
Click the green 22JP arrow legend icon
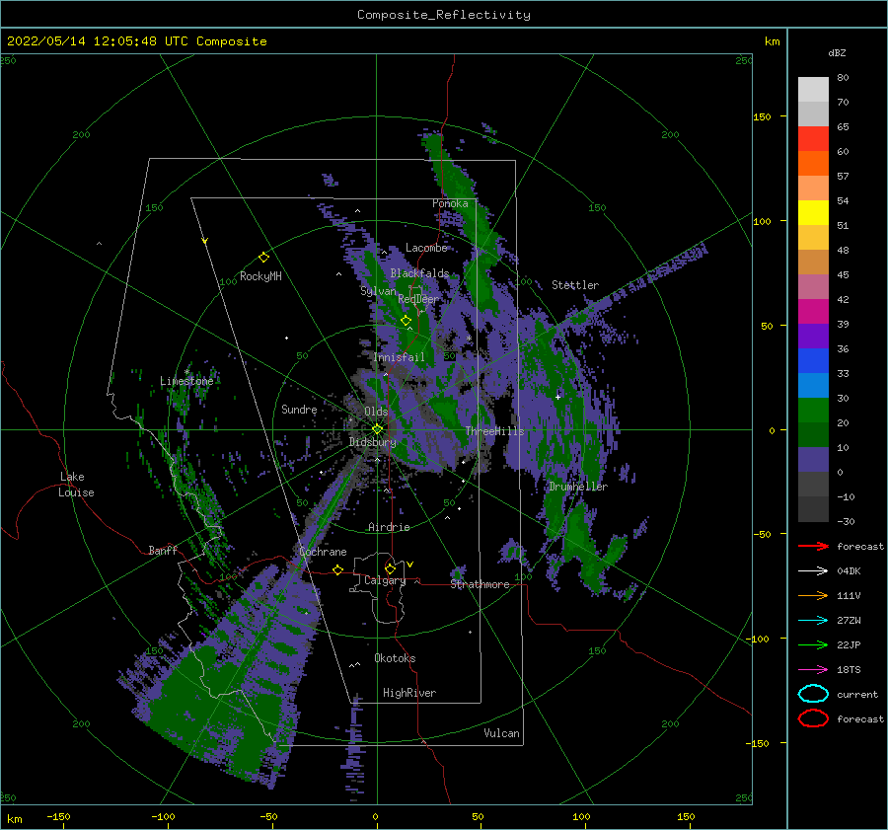(813, 644)
